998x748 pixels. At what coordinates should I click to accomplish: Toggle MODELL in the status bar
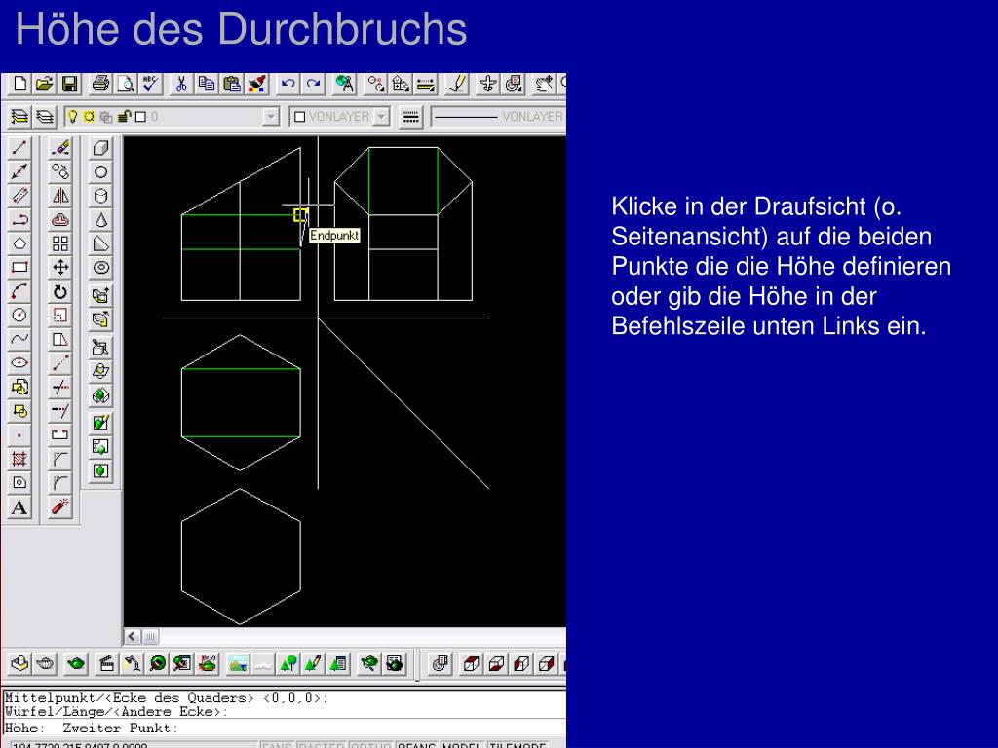point(463,744)
